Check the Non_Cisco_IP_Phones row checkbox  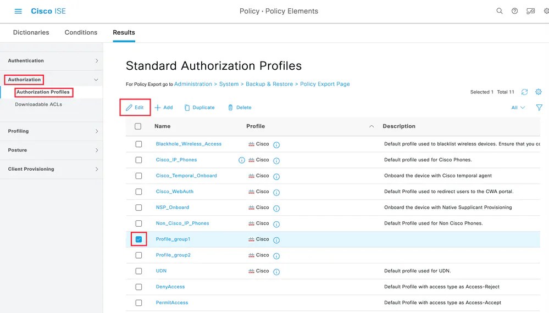[x=138, y=223]
